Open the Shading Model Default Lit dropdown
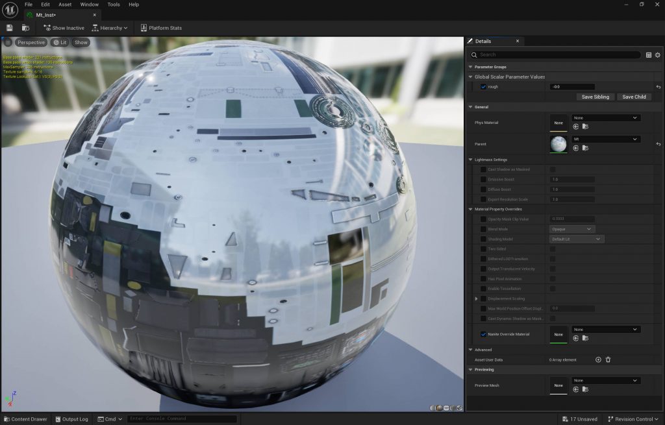665x425 pixels. 577,239
